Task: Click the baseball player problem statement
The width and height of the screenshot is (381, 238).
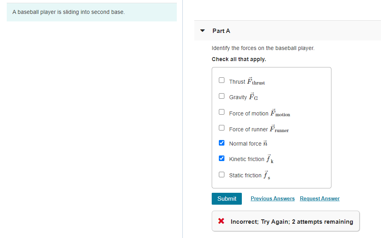Action: [x=69, y=12]
